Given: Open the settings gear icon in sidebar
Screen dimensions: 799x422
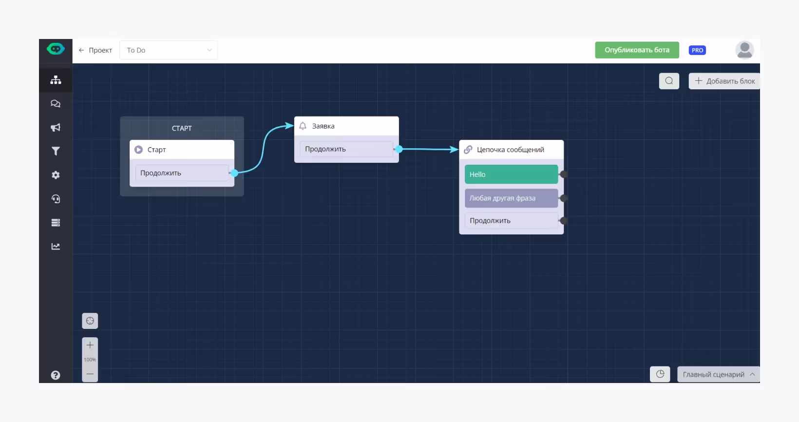Looking at the screenshot, I should [56, 175].
